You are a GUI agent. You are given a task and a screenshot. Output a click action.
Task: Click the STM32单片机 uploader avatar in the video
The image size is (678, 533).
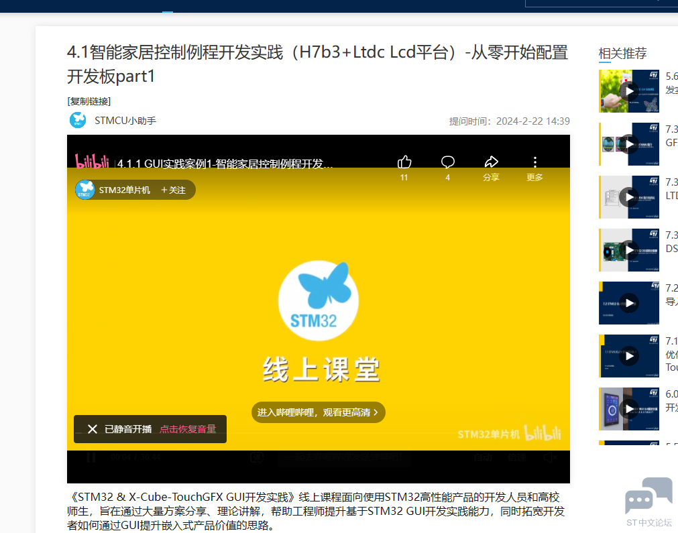(85, 190)
